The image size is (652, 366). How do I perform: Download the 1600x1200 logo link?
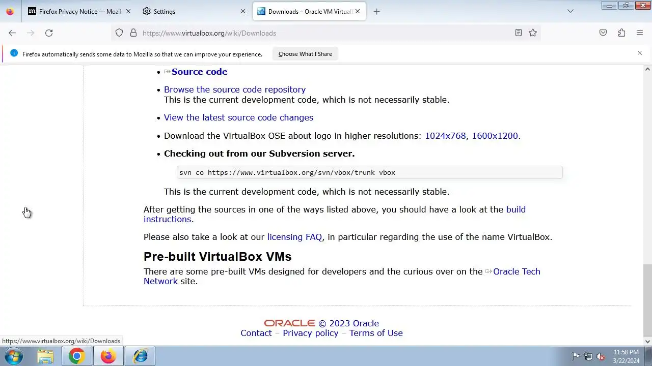[x=495, y=136]
